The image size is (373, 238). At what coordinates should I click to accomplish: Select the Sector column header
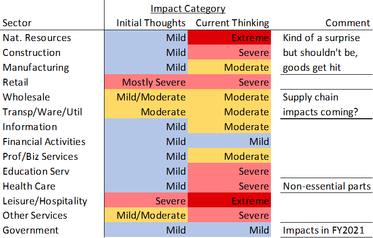pyautogui.click(x=17, y=23)
